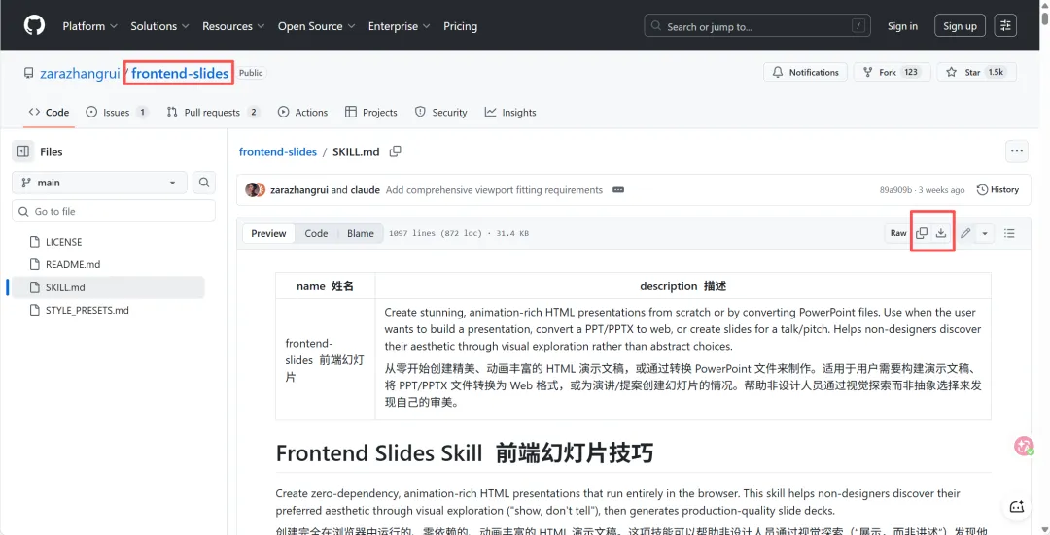This screenshot has width=1050, height=535.
Task: Open the Pricing page
Action: (x=460, y=26)
